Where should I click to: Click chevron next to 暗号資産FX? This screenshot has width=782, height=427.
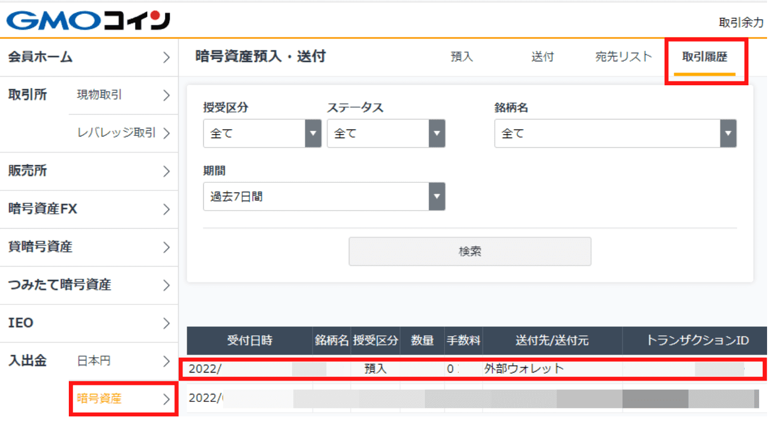pos(166,210)
